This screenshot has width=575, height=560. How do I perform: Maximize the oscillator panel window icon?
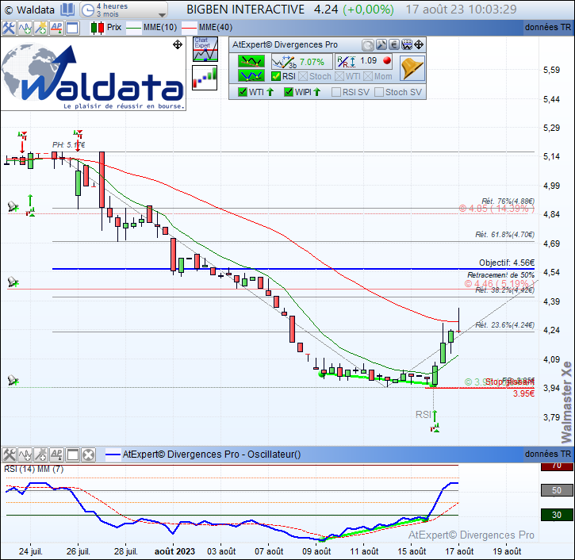pos(72,455)
